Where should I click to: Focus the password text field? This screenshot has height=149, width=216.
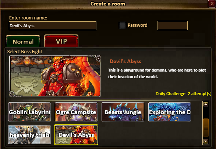[172, 26]
